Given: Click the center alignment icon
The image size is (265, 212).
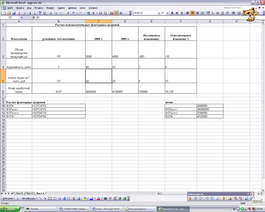Looking at the screenshot, I should [x=192, y=13].
